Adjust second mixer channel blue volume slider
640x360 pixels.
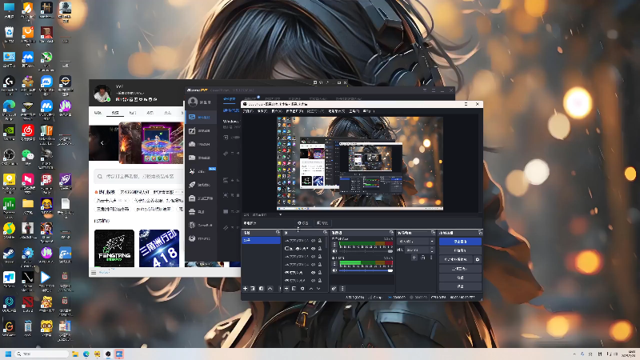(366, 270)
